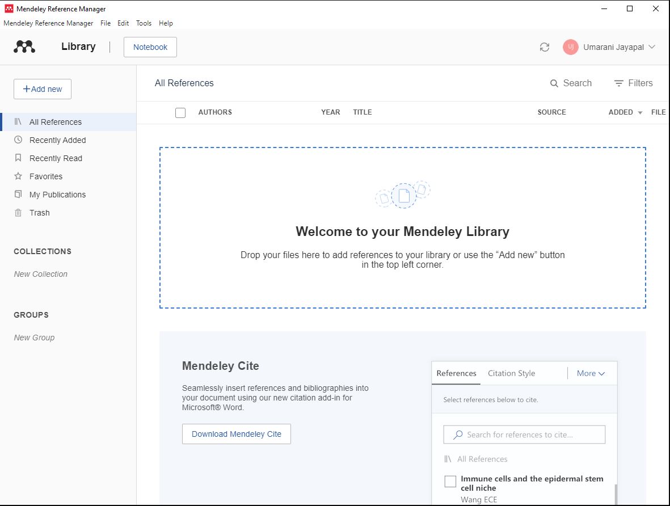Click the Mendeley logo icon
Viewport: 670px width, 506px height.
pos(24,47)
